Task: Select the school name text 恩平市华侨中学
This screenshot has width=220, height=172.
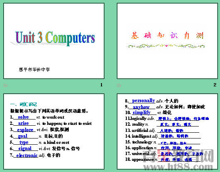Action: tap(34, 69)
